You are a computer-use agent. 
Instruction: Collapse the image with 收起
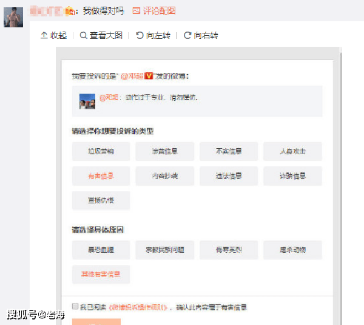tap(58, 35)
